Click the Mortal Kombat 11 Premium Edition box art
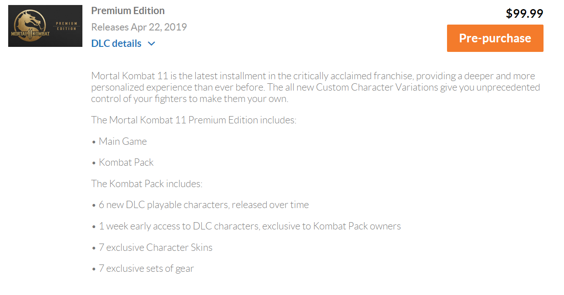 (45, 25)
